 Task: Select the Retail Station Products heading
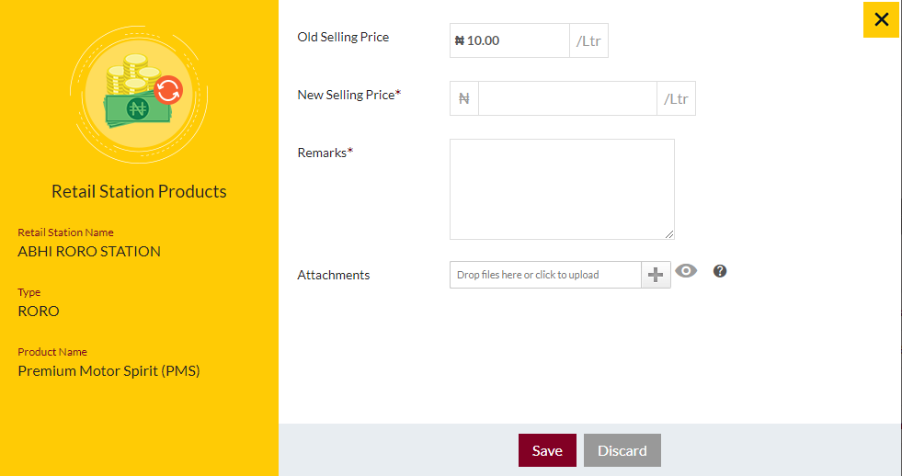139,191
